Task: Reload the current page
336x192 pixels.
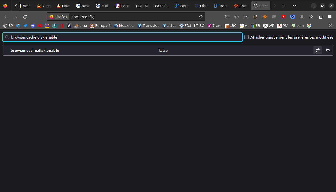Action: (x=25, y=17)
